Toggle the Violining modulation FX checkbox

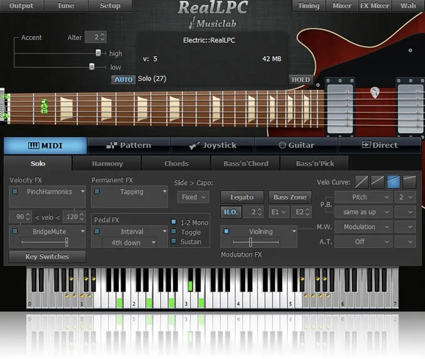pos(226,231)
